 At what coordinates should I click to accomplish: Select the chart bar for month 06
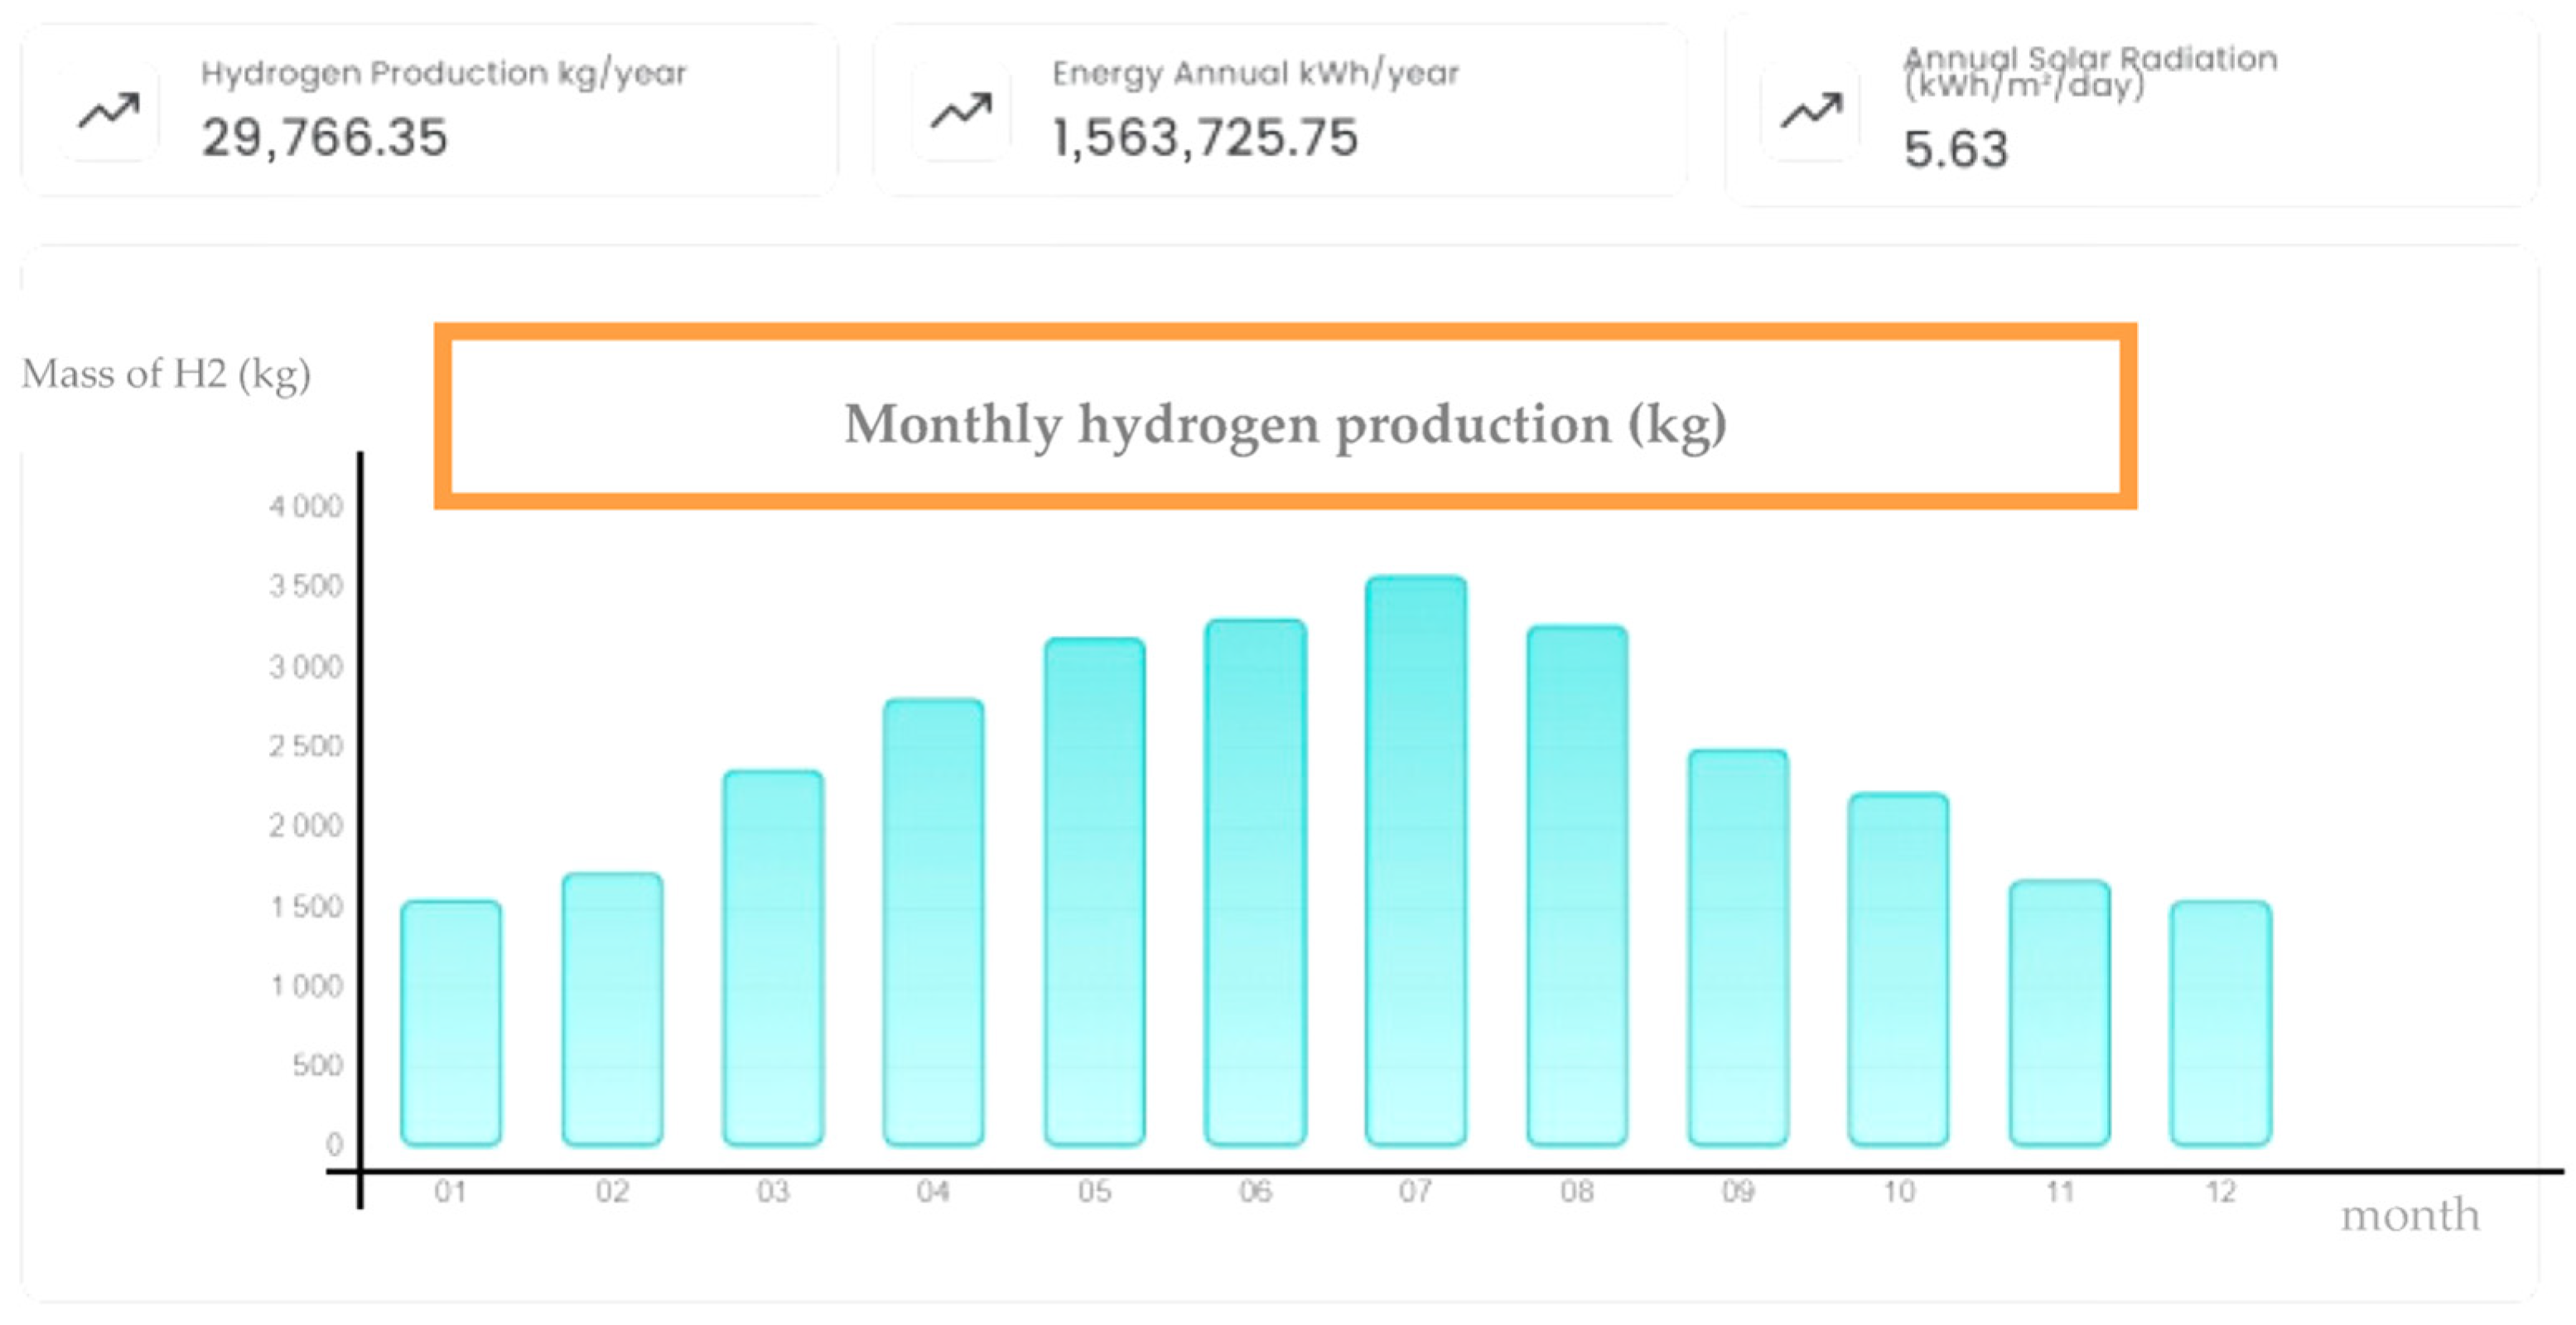point(1255,882)
